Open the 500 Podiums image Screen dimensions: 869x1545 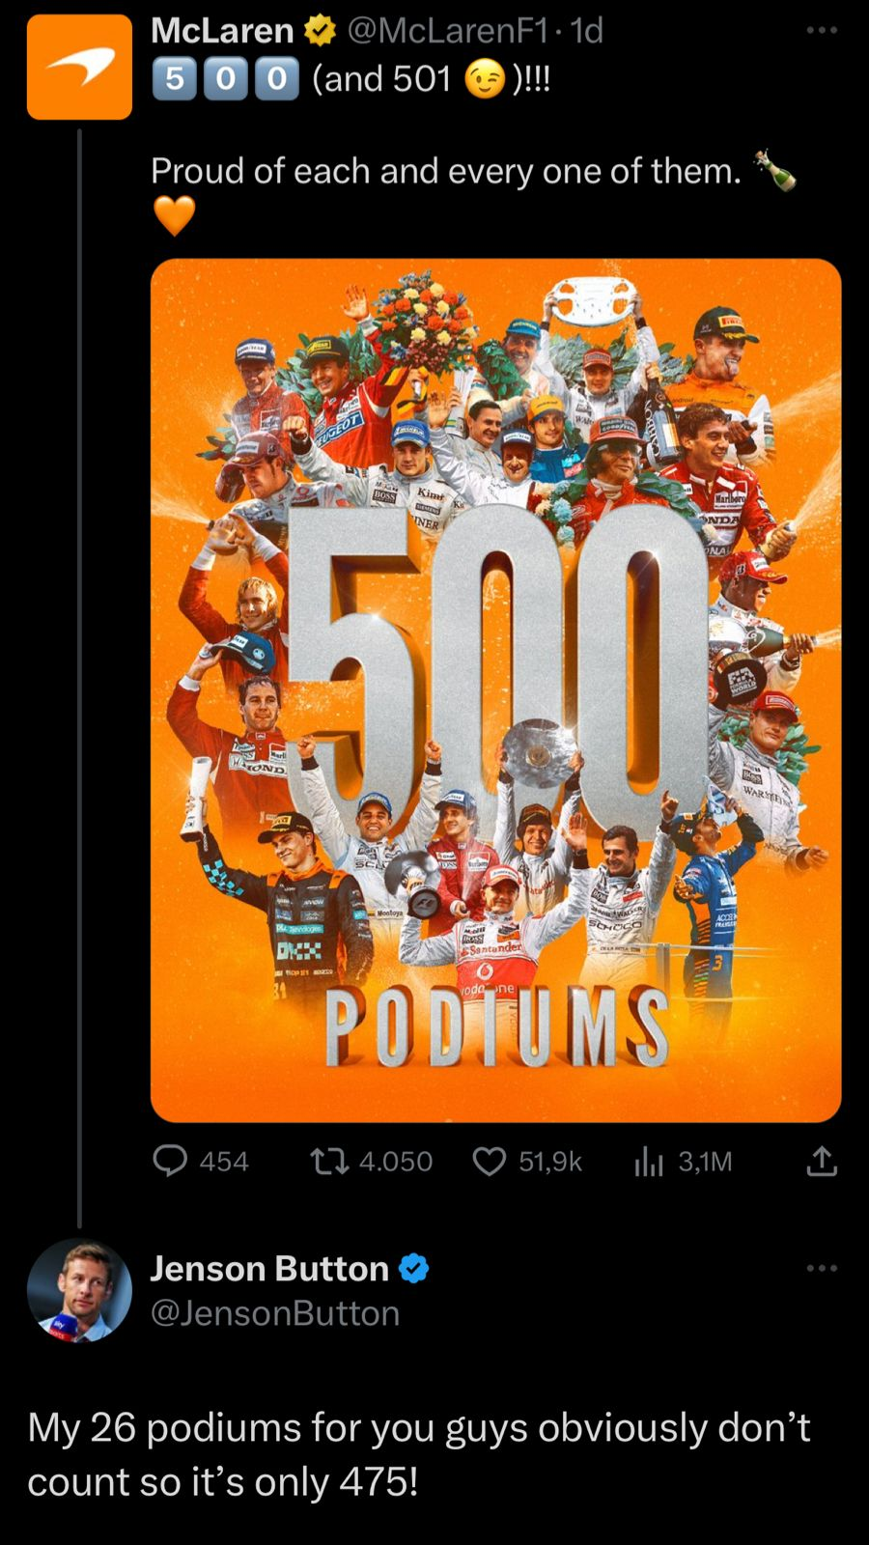tap(495, 689)
